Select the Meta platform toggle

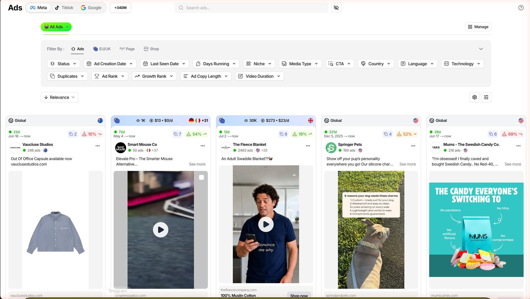[39, 8]
